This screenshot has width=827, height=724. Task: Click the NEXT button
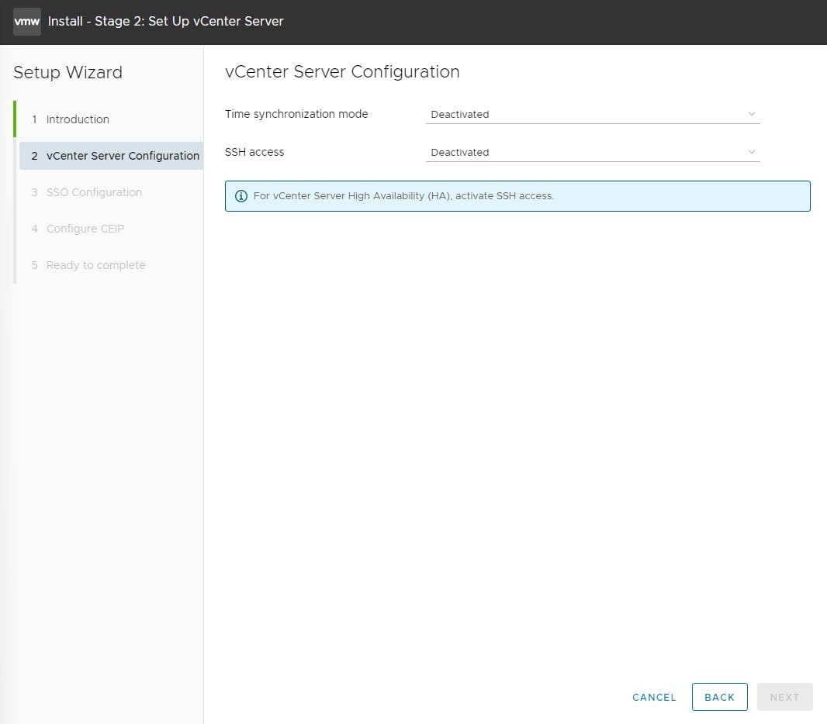point(784,697)
